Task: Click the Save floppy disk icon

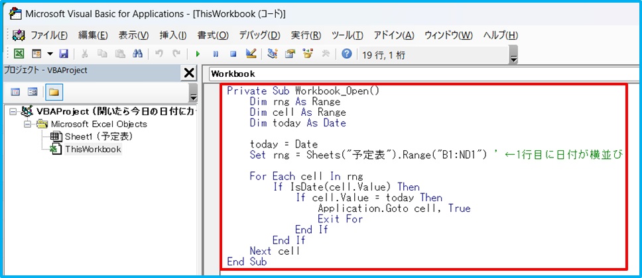Action: pos(64,54)
